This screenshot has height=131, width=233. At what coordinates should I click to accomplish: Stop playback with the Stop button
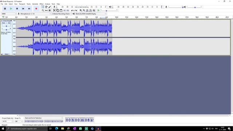(x=17, y=9)
